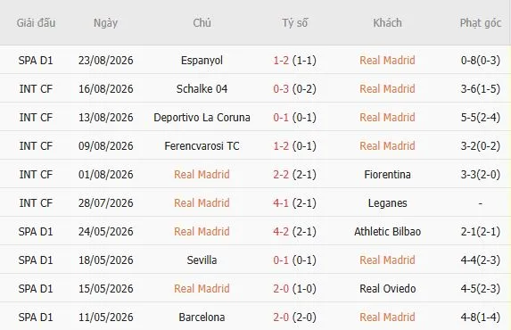
Task: Open the Athletic Bilbao team link
Action: click(x=387, y=232)
